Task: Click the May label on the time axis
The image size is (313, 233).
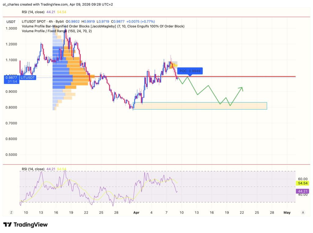Action: click(287, 212)
